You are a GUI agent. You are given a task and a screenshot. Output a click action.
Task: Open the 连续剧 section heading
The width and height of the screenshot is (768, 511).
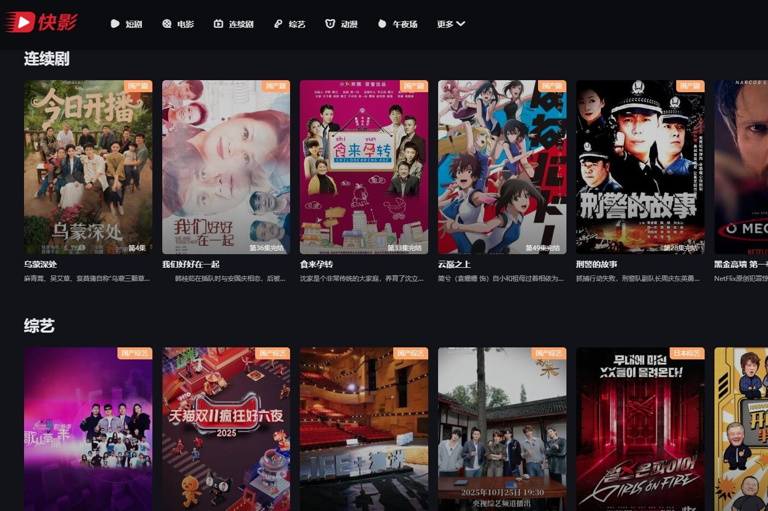click(x=46, y=59)
